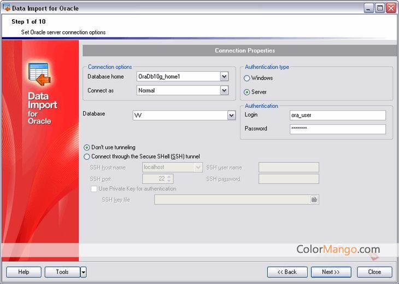The height and width of the screenshot is (284, 399).
Task: Click the Database combo box text area
Action: point(180,115)
